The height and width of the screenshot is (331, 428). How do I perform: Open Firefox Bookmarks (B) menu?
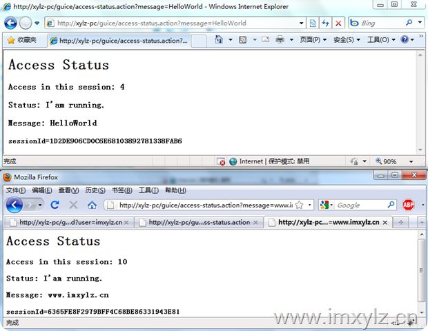coord(121,190)
